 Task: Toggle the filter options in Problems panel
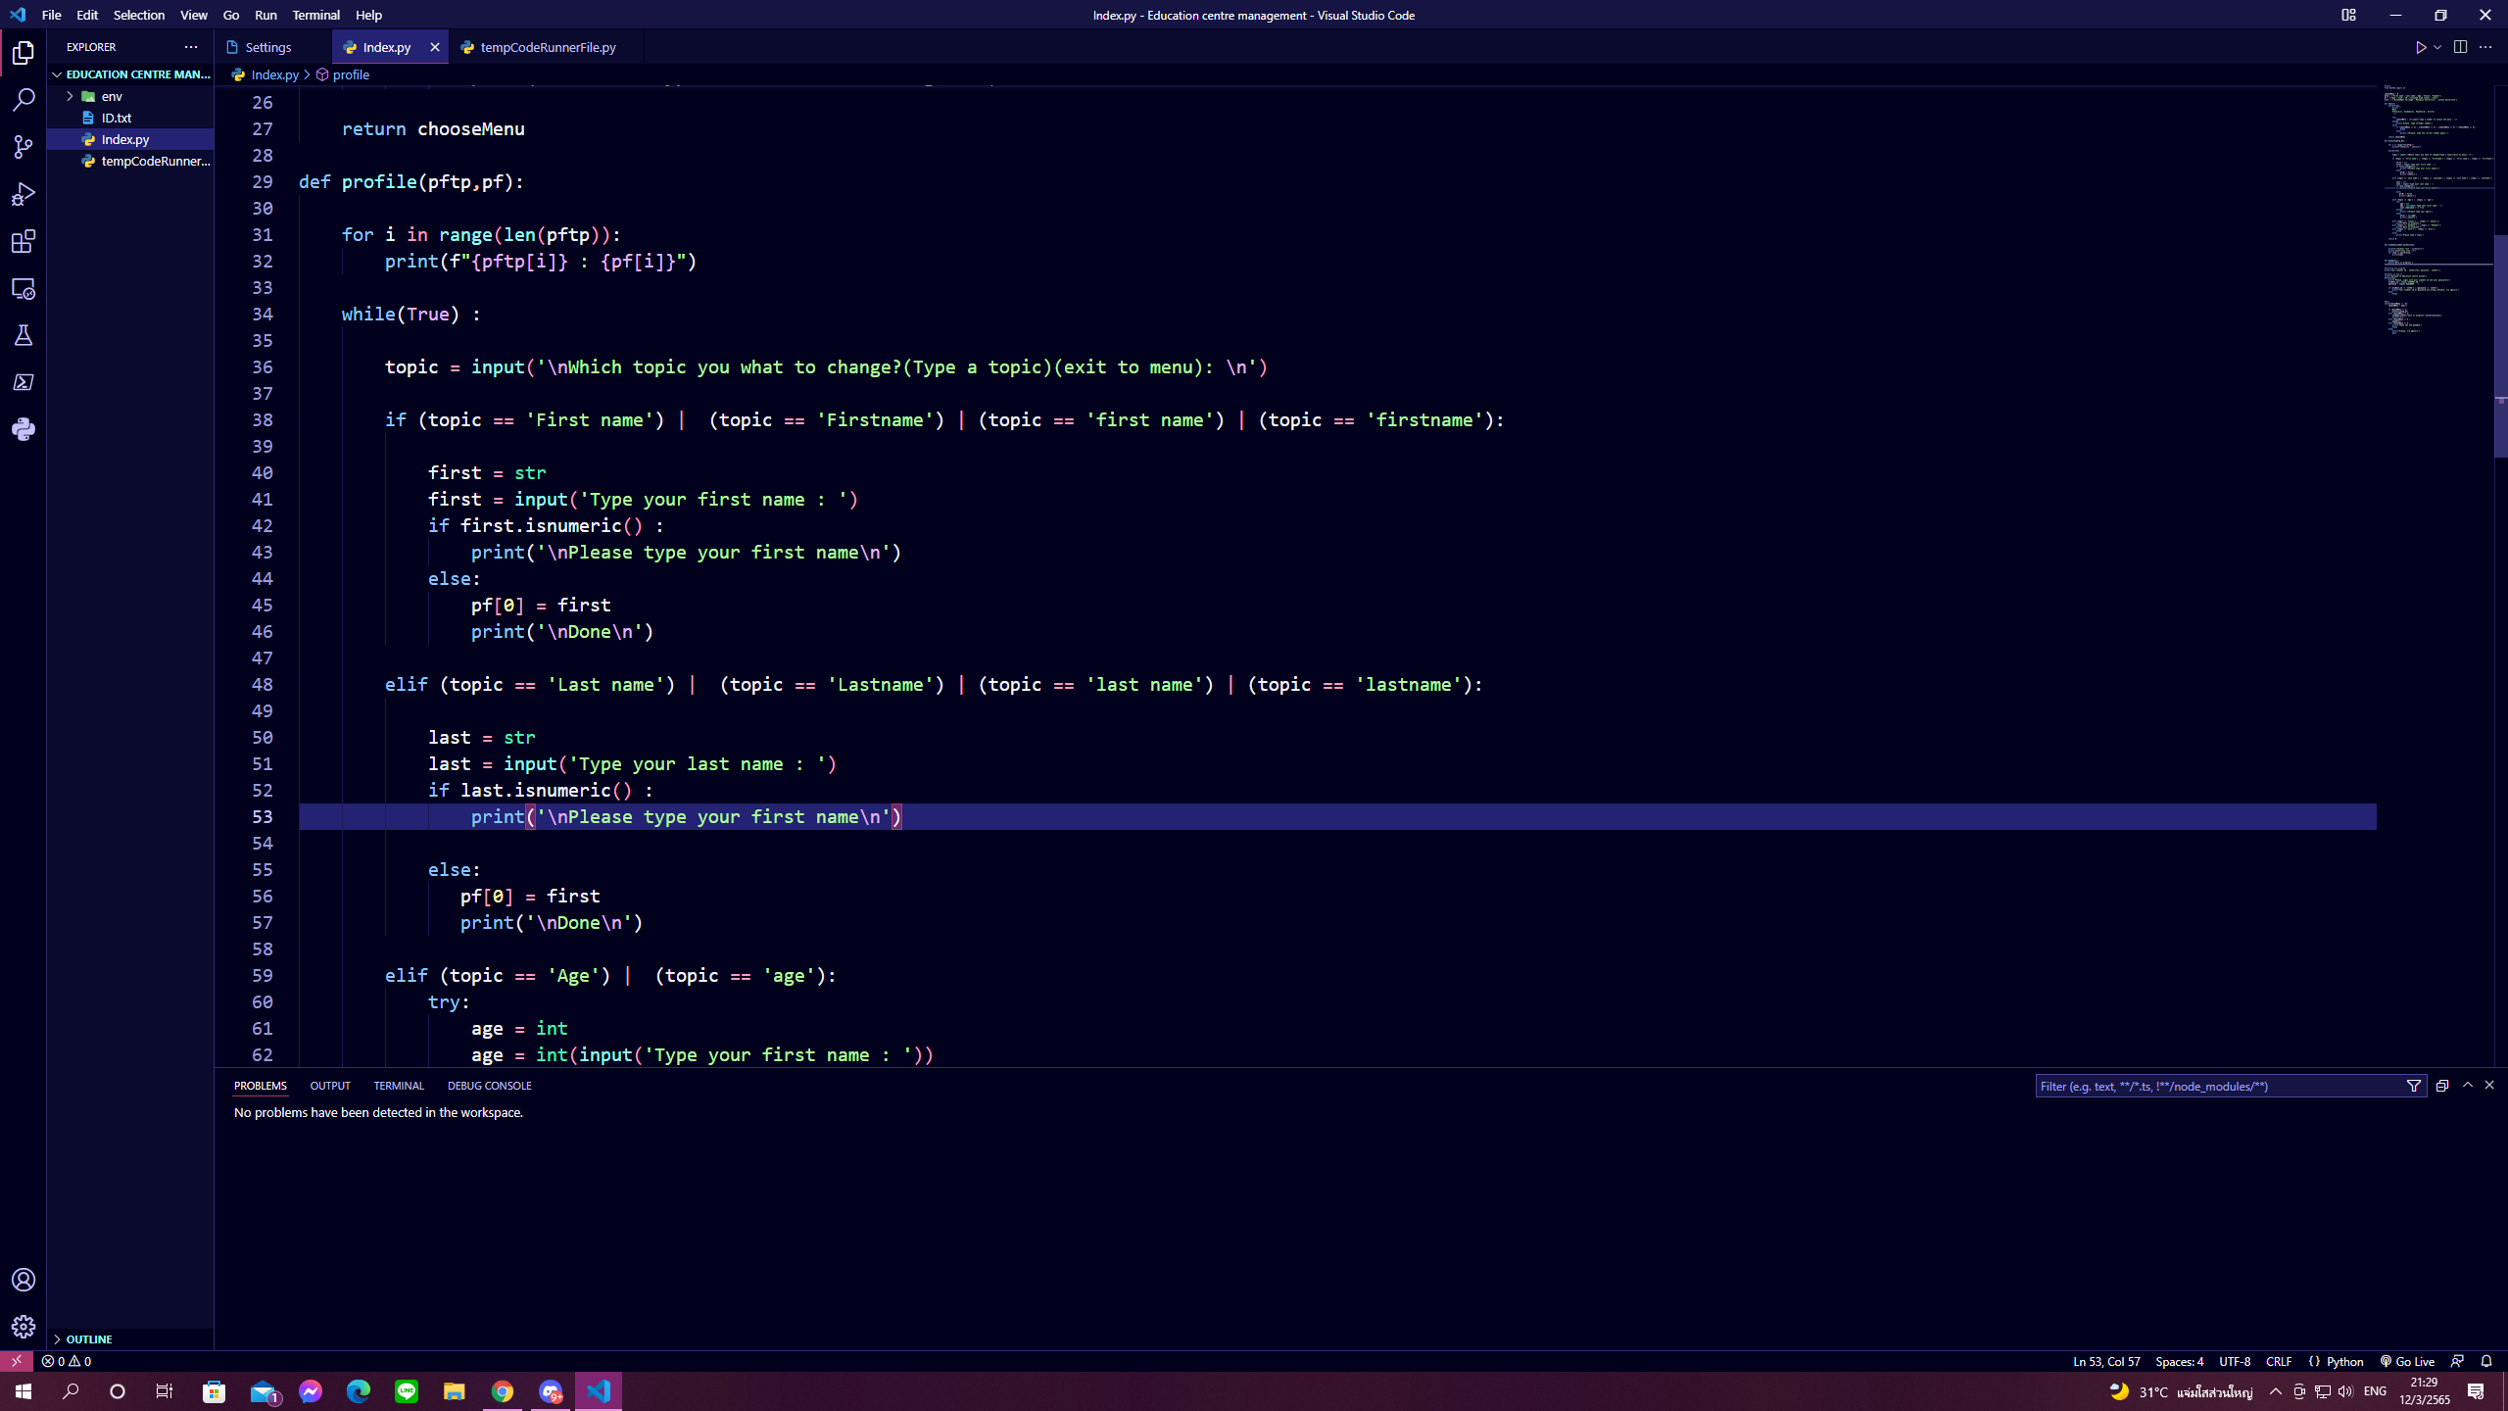[x=2414, y=1086]
